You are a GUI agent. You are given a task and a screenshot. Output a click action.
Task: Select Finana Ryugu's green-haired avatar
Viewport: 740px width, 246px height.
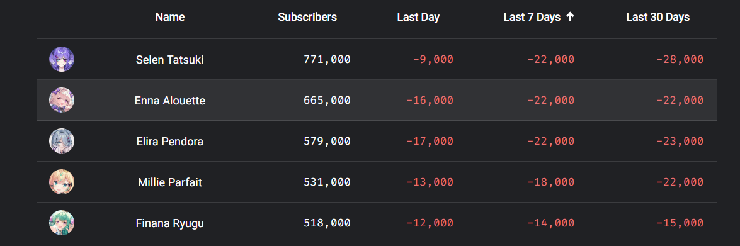coord(61,223)
